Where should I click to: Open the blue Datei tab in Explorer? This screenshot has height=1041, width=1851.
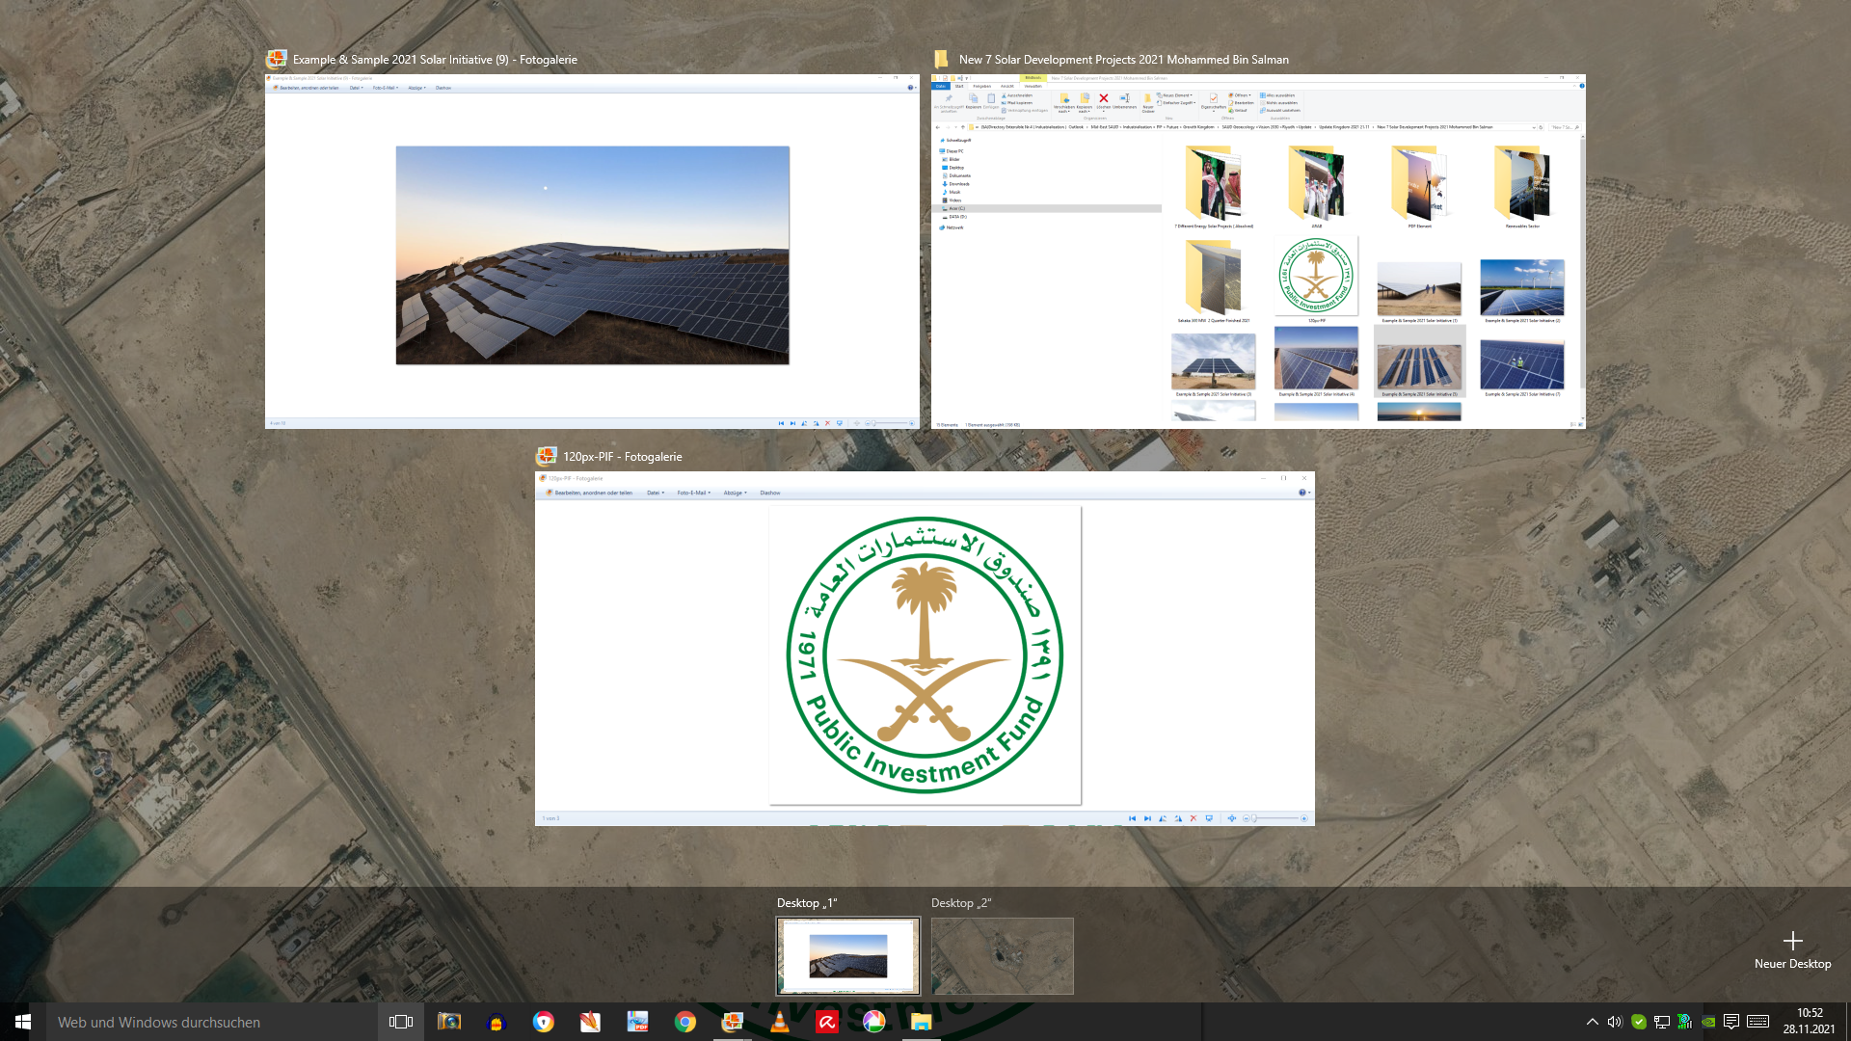[941, 86]
